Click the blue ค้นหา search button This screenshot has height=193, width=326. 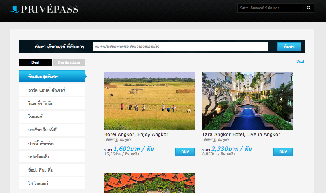289,47
